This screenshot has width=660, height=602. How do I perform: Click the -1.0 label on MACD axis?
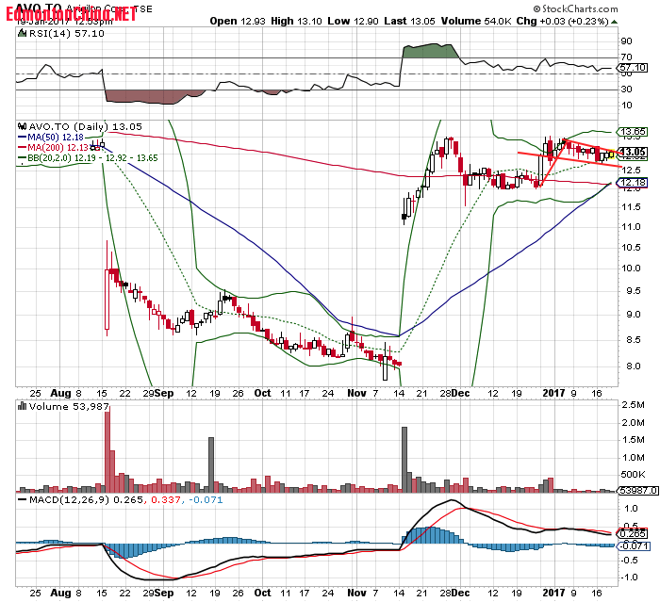[629, 578]
